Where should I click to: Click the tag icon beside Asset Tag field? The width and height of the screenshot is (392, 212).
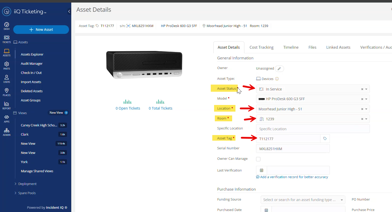(325, 139)
